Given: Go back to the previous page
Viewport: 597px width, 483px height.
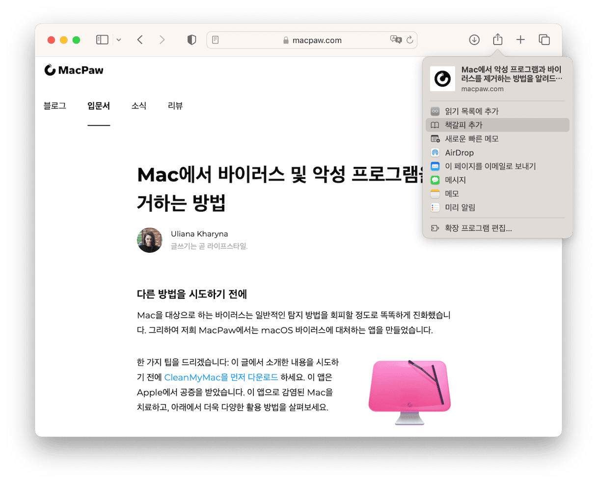Looking at the screenshot, I should click(x=140, y=40).
